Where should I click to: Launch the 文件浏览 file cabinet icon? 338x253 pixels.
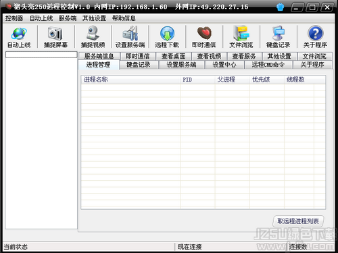tap(241, 33)
